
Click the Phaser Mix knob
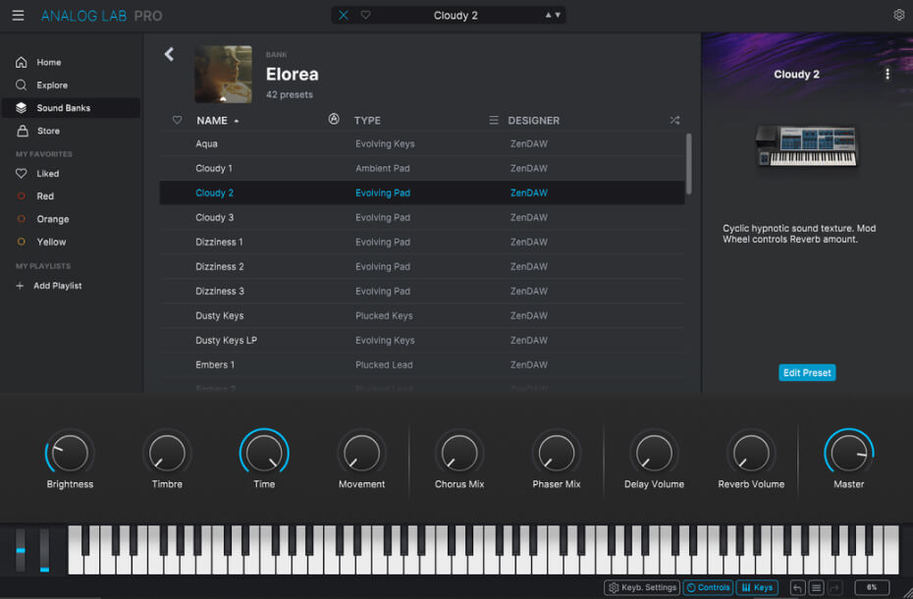pos(557,453)
